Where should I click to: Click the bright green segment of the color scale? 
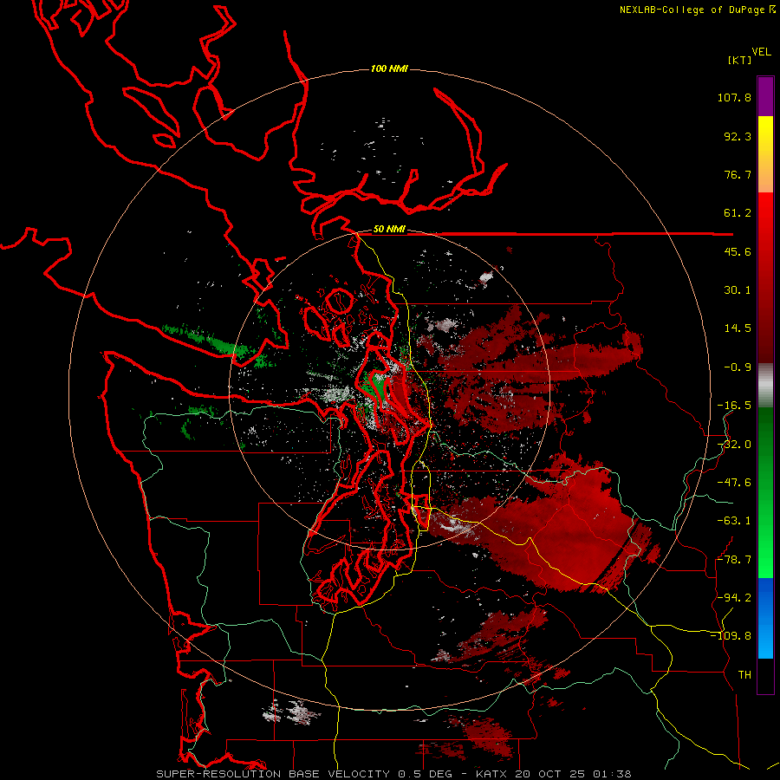pos(765,492)
